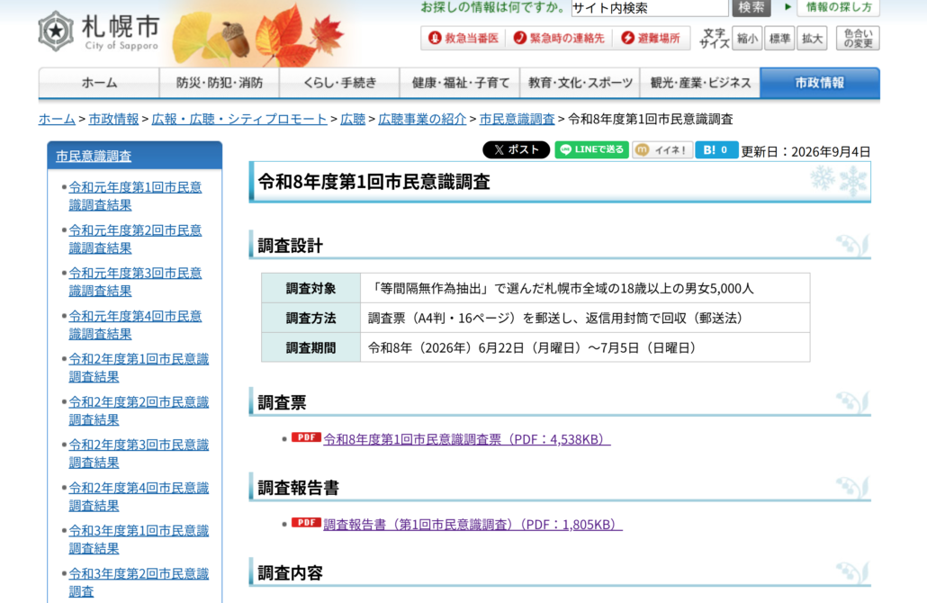The height and width of the screenshot is (603, 927).
Task: Click the mixi イイネ! button
Action: point(662,149)
